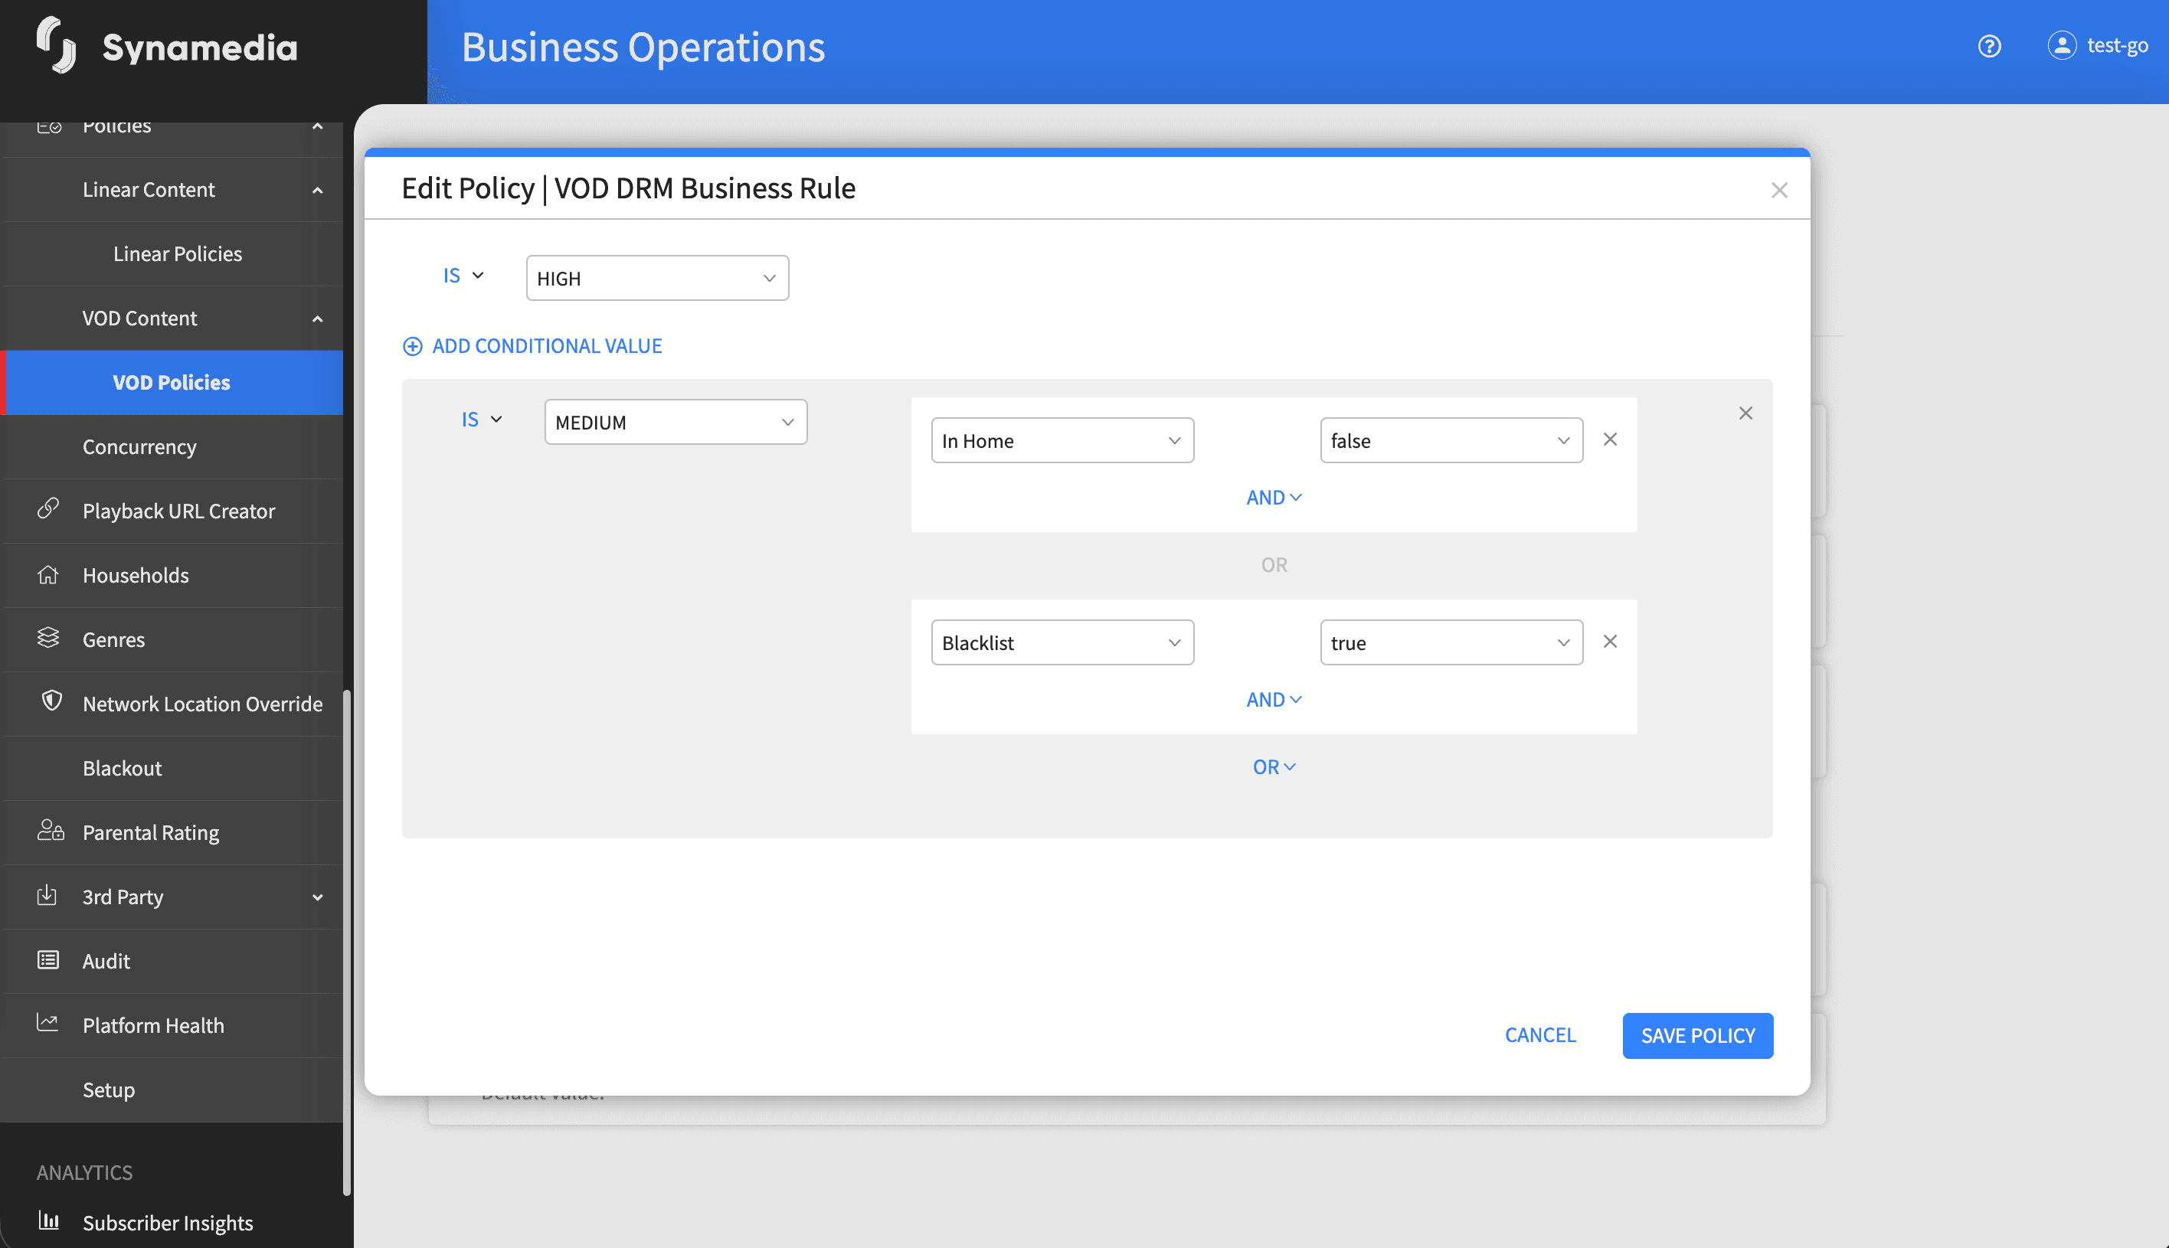
Task: Open AND dropdown under In Home condition
Action: pos(1274,498)
